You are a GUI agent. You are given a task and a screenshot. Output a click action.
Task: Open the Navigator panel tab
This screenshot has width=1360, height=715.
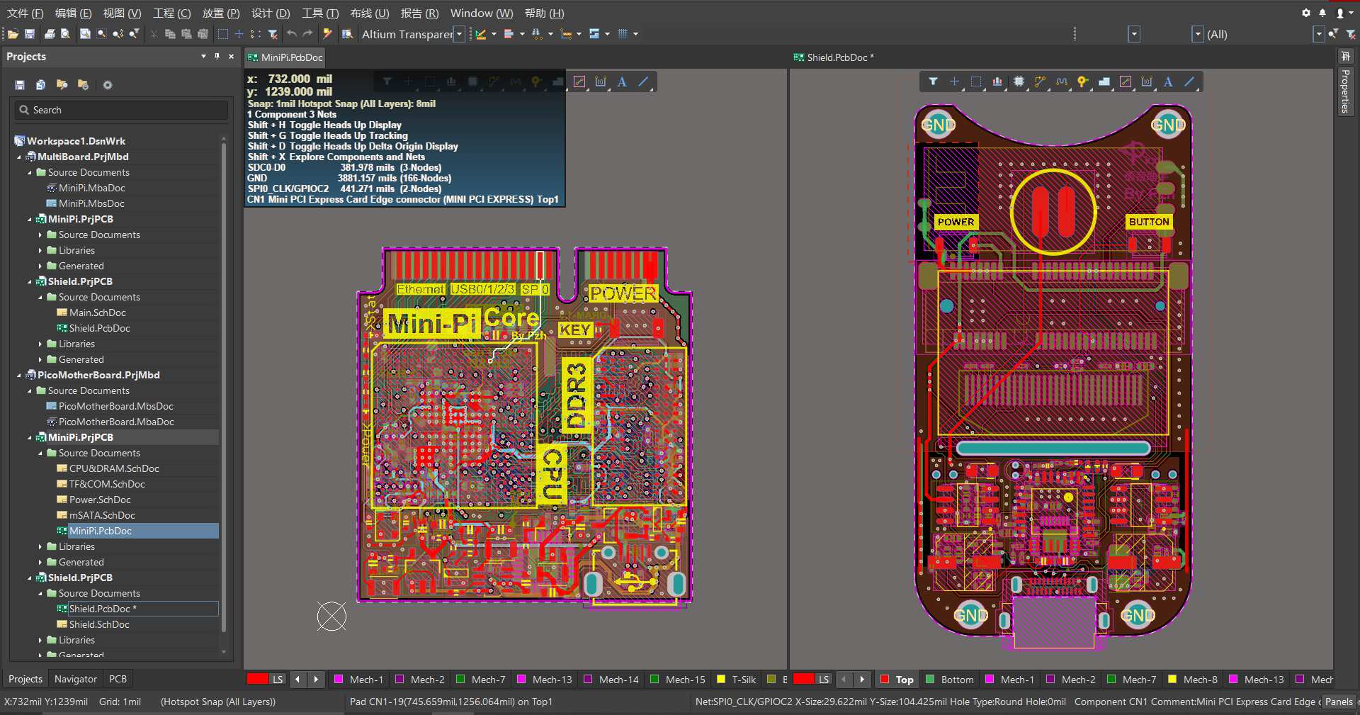click(75, 679)
